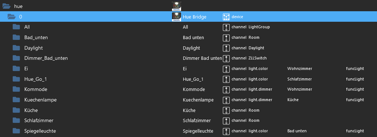Click the device type icon next to Hue Bridge

click(x=226, y=17)
